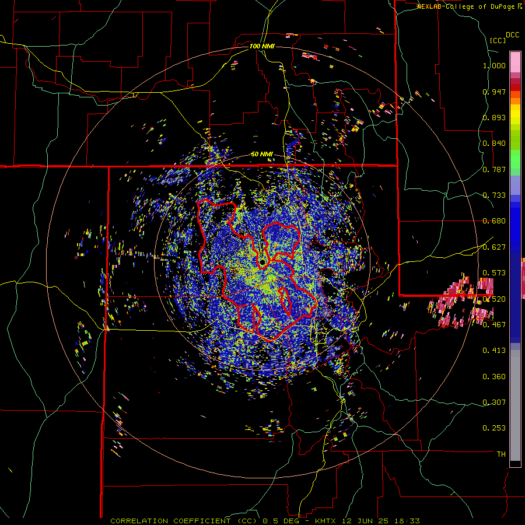
Task: Click the radar site center black dot
Action: [x=262, y=261]
